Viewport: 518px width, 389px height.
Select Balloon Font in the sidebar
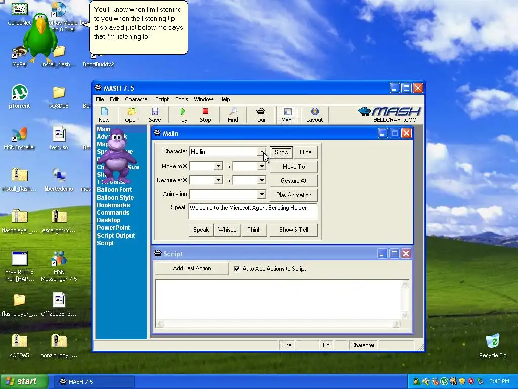tap(114, 189)
